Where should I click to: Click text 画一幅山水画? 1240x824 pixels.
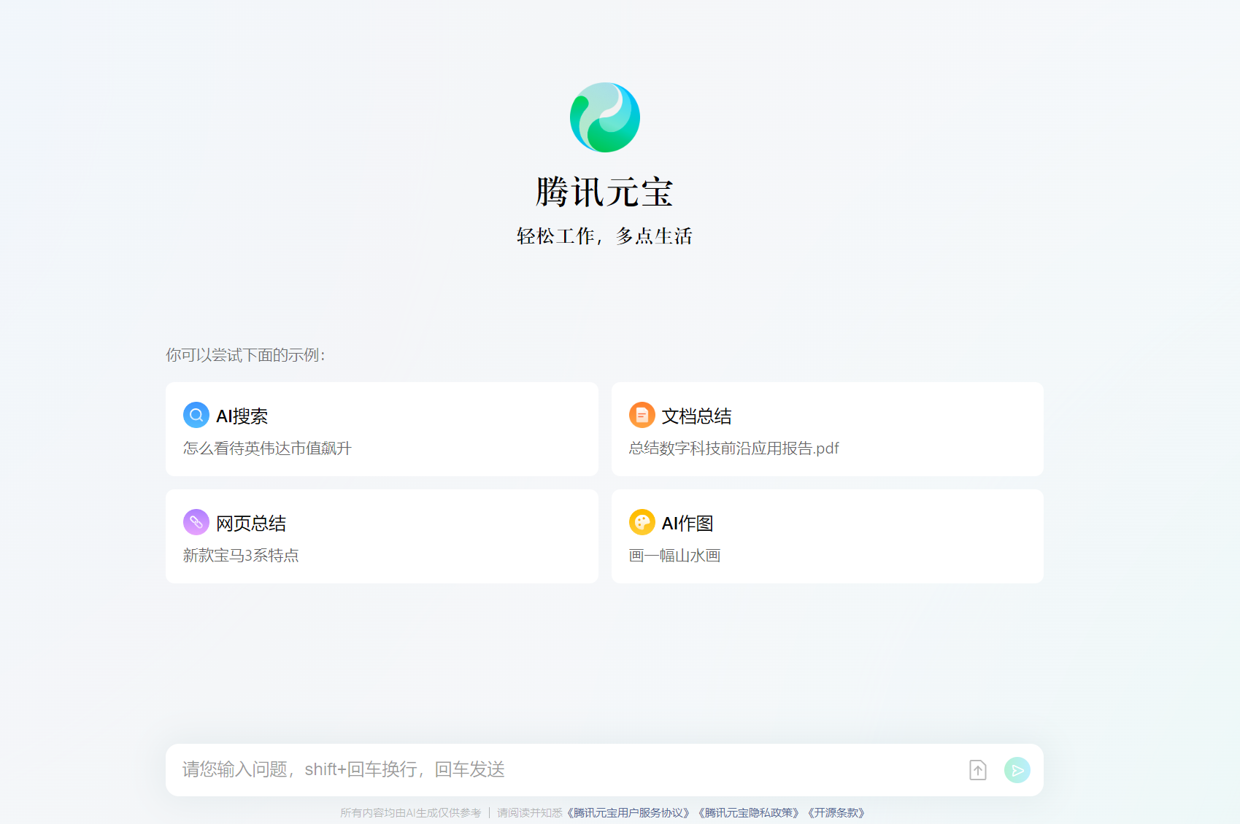675,555
